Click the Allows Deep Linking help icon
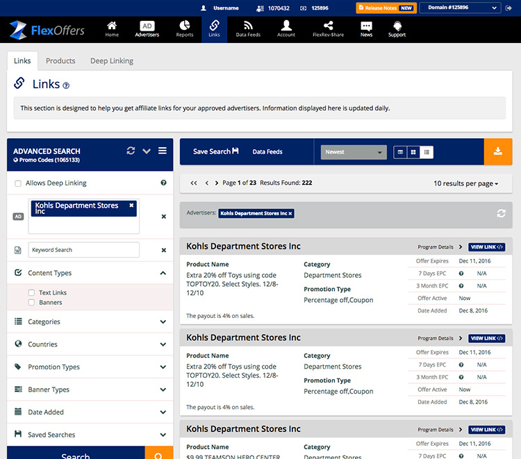The height and width of the screenshot is (459, 521). 163,183
